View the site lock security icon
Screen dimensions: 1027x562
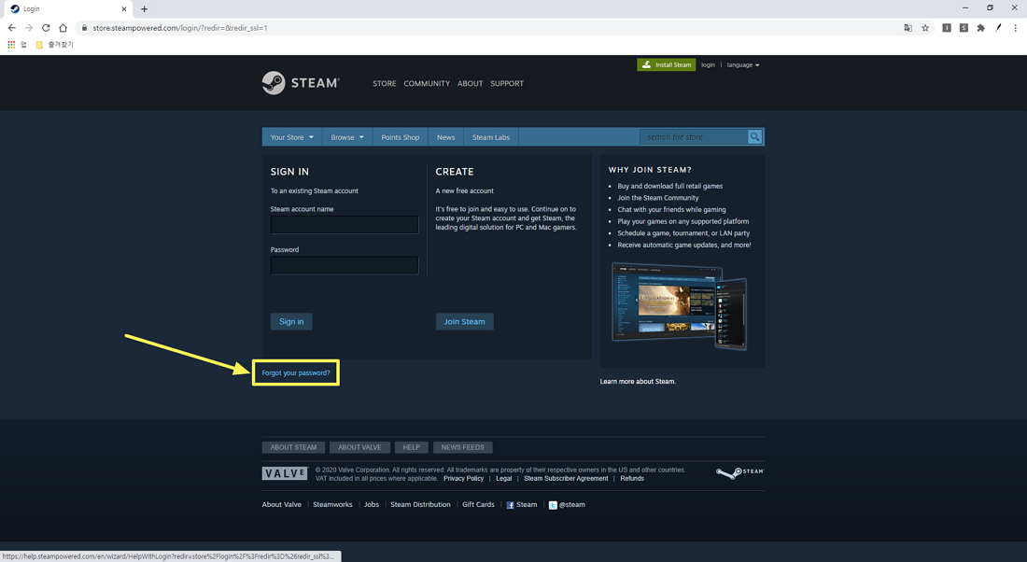(x=84, y=28)
